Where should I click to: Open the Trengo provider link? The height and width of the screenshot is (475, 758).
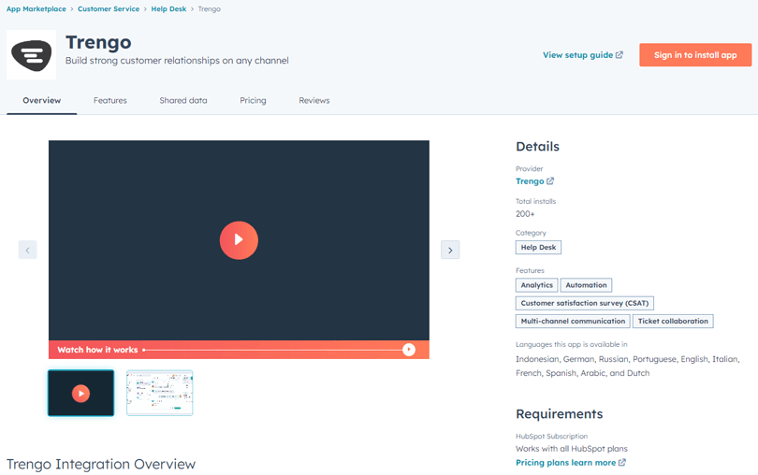click(x=530, y=181)
